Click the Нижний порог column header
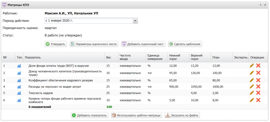This screenshot has height=122, width=270. tap(178, 58)
